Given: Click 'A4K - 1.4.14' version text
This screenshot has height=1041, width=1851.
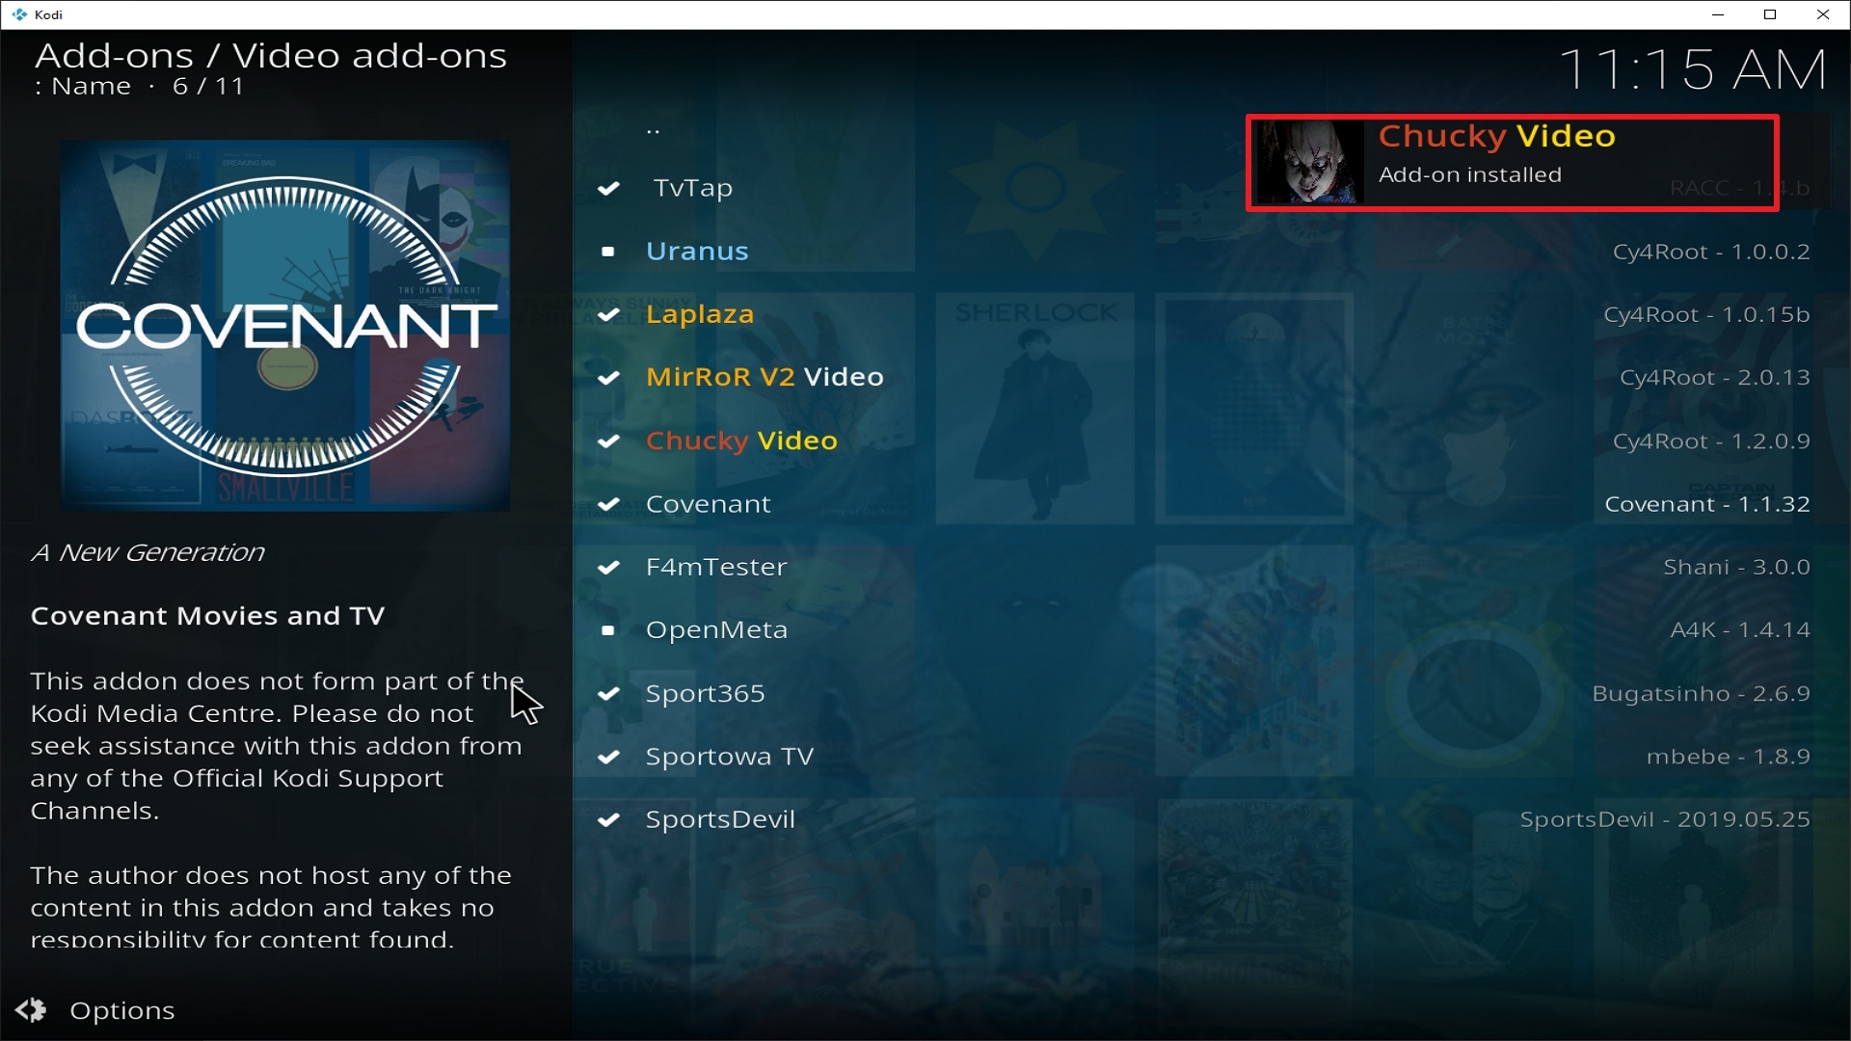Looking at the screenshot, I should (x=1740, y=630).
